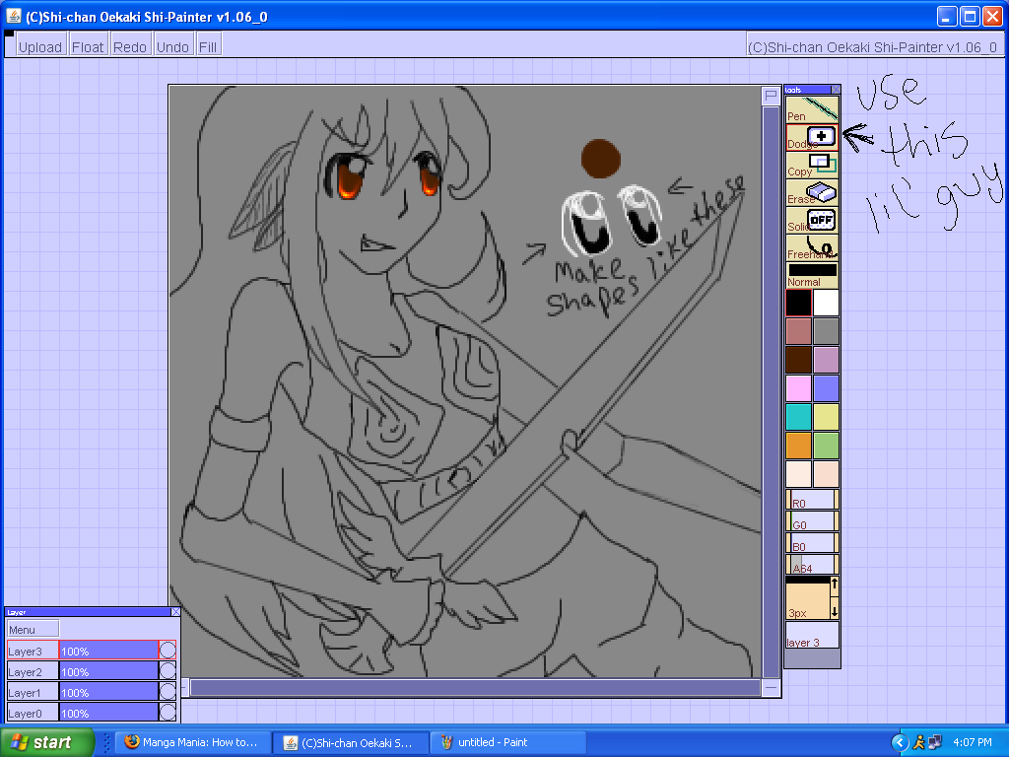1009x757 pixels.
Task: Select the Erase tool
Action: pyautogui.click(x=812, y=192)
